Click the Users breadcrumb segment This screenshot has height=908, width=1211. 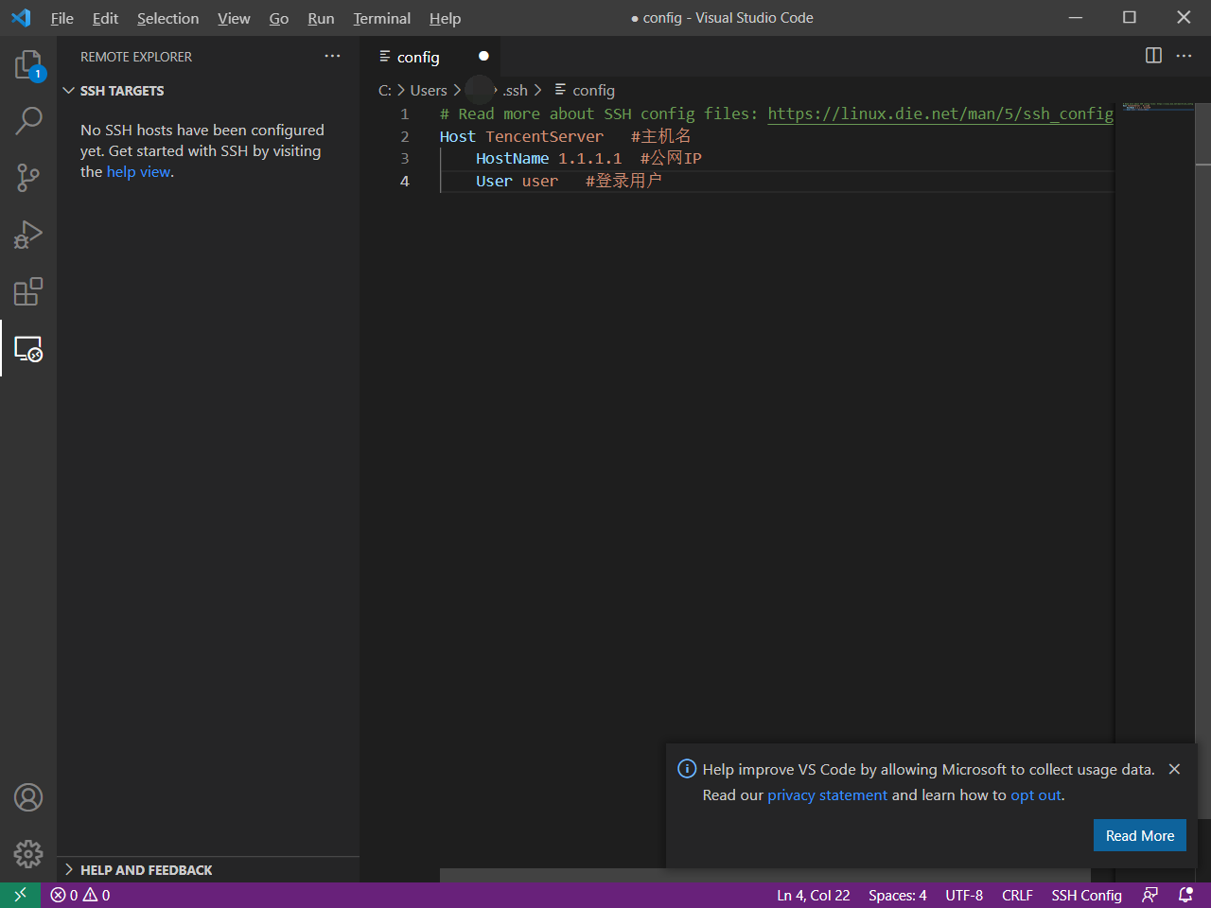click(x=429, y=90)
